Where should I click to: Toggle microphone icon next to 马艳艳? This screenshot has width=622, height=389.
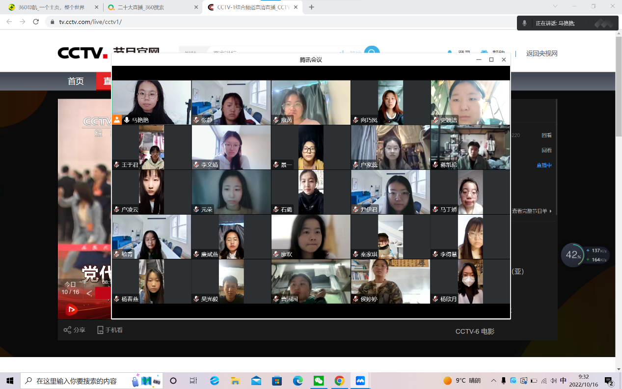click(127, 120)
